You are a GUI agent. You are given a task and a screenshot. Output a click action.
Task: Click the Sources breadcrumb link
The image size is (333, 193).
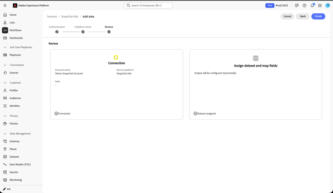(52, 16)
